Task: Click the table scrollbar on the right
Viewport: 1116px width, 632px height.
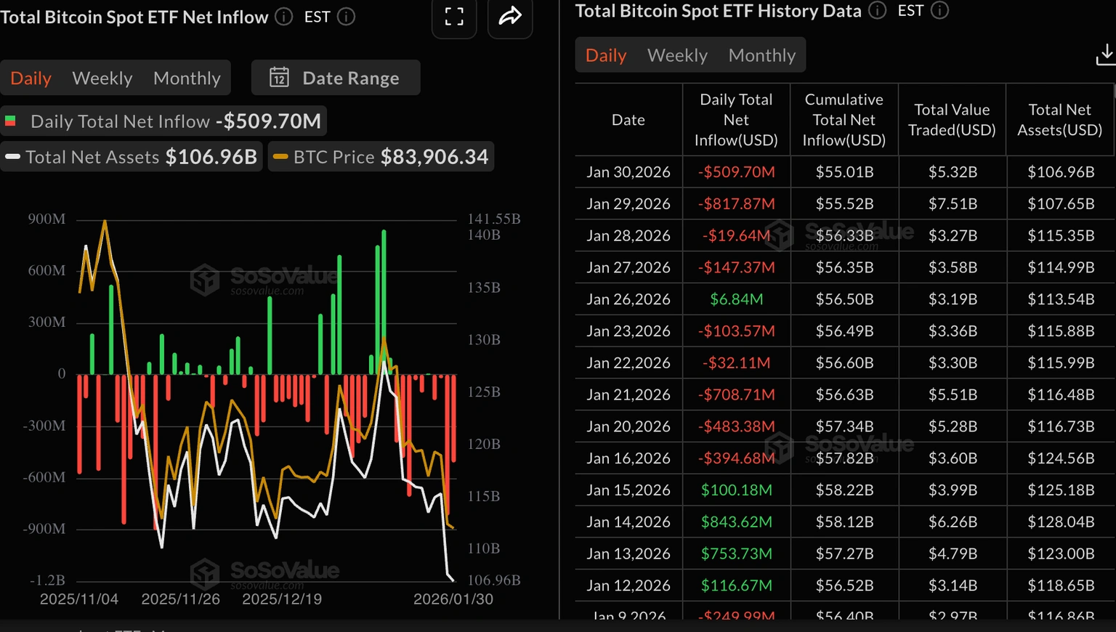Action: tap(1112, 218)
